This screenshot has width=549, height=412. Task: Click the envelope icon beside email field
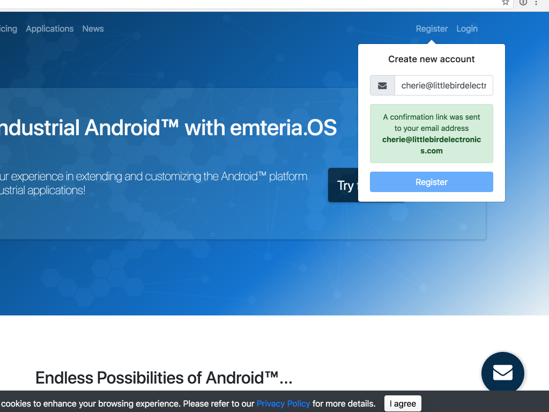(x=382, y=85)
